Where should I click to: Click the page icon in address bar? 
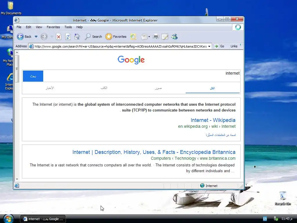tap(31, 46)
